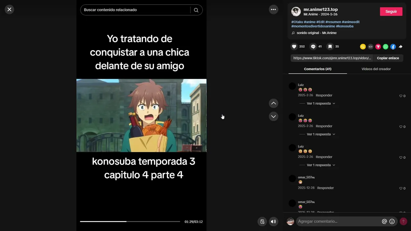Go to next video with down arrow

(x=273, y=116)
